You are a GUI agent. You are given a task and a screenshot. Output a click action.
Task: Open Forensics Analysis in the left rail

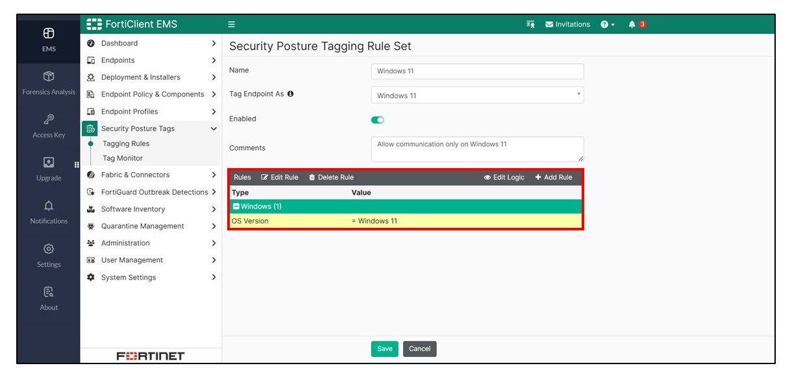pos(49,83)
